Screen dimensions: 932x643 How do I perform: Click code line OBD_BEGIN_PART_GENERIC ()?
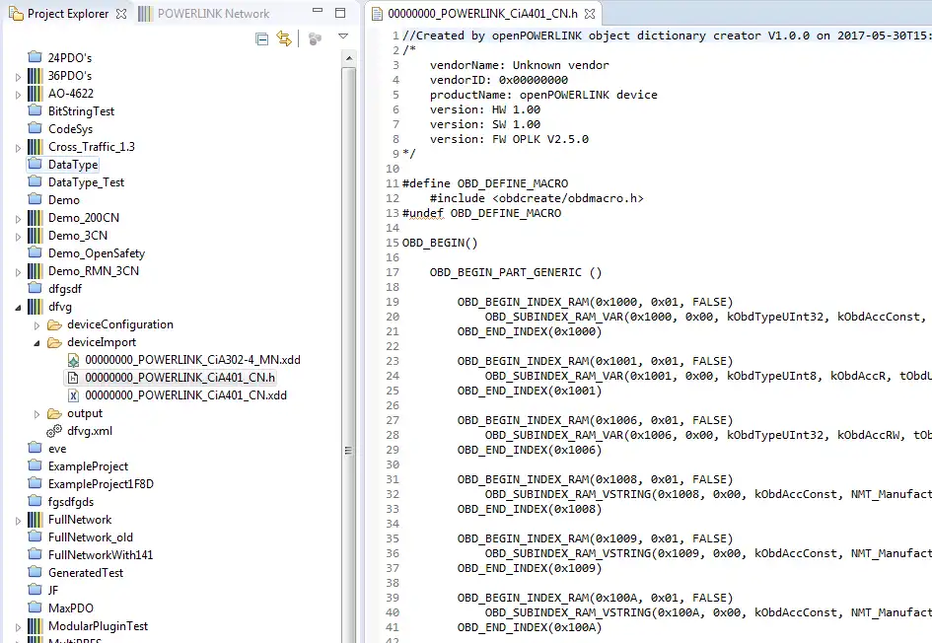pyautogui.click(x=516, y=273)
